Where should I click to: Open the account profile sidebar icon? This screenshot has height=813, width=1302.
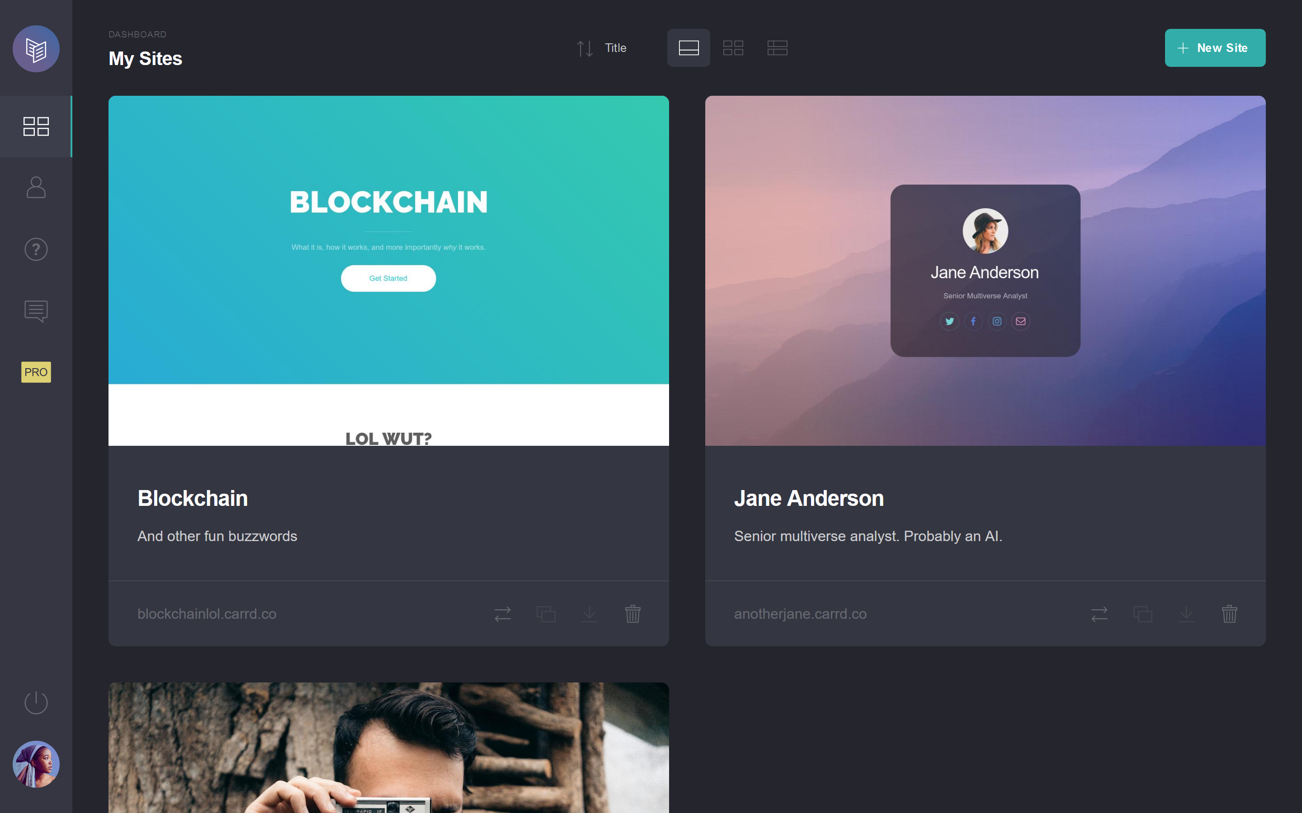coord(36,187)
